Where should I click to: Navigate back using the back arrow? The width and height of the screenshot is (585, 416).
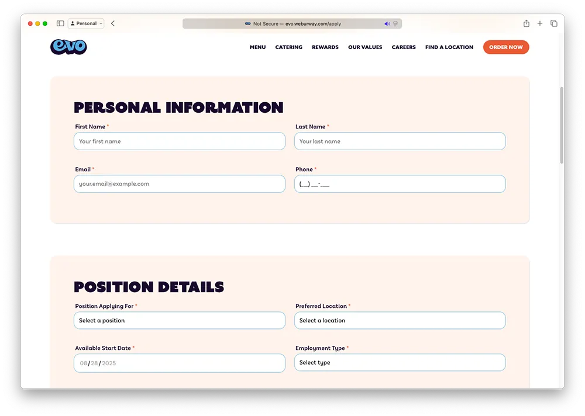[112, 23]
